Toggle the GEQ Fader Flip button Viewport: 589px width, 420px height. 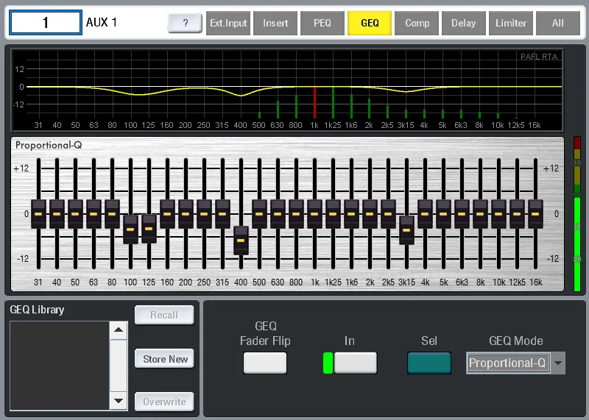(x=265, y=363)
